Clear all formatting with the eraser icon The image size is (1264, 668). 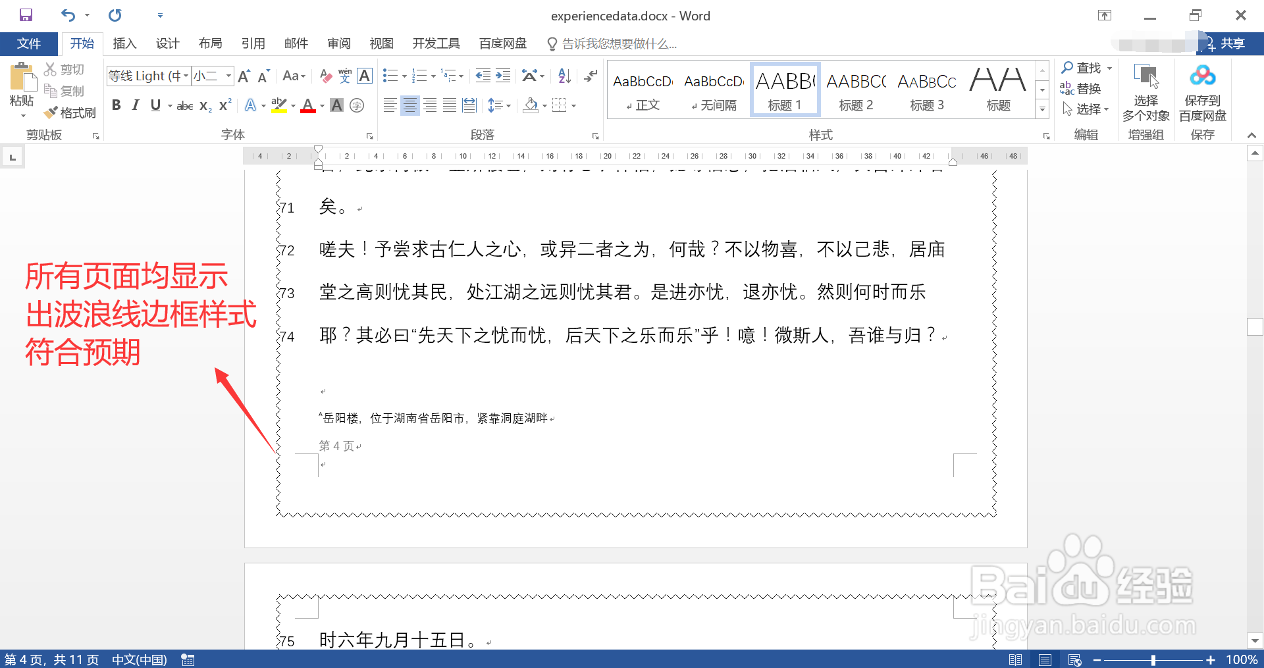[x=325, y=76]
